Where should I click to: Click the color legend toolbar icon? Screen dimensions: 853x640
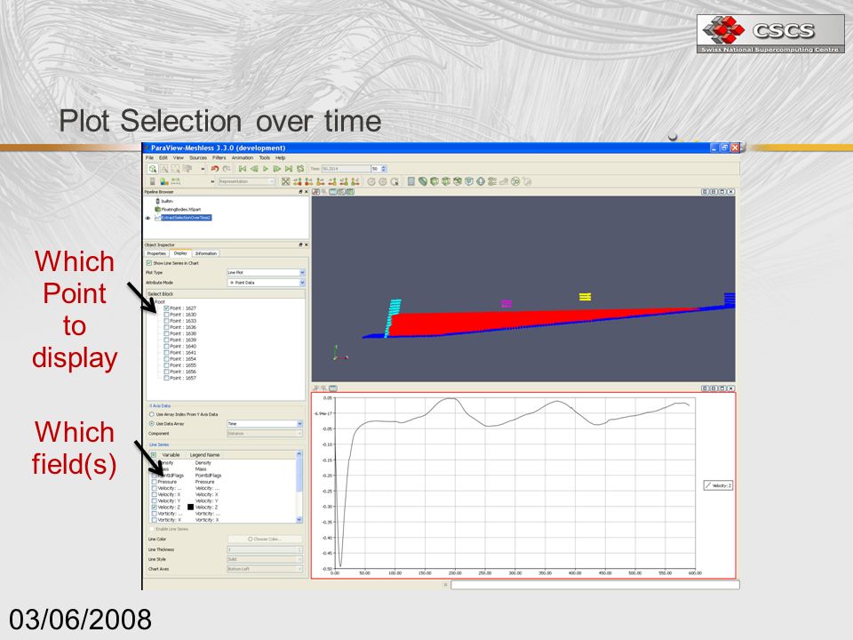152,181
